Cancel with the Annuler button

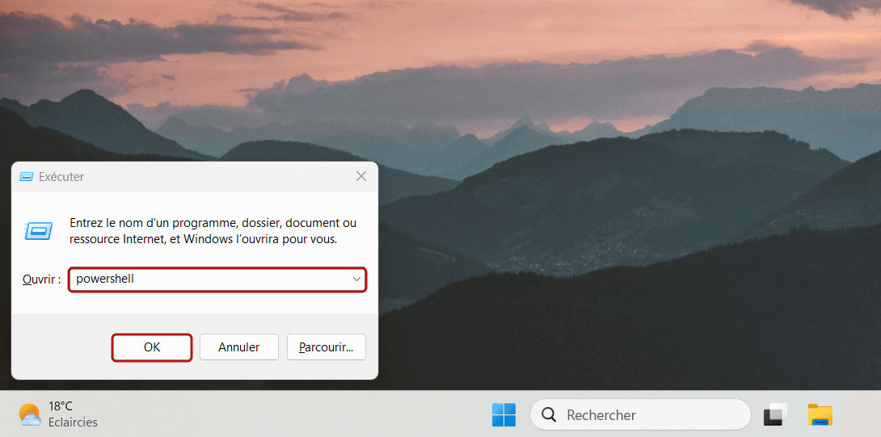click(239, 347)
